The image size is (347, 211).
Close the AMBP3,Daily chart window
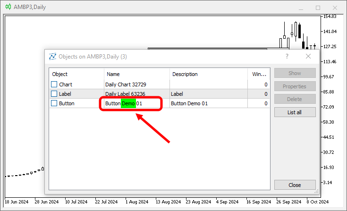pyautogui.click(x=335, y=8)
